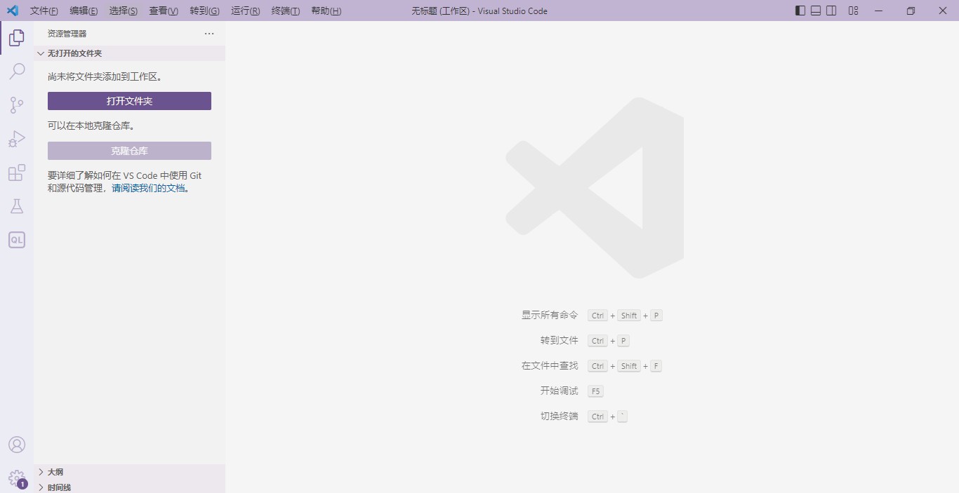Click the 转到文件 shortcut label
The height and width of the screenshot is (493, 959).
[x=560, y=341]
